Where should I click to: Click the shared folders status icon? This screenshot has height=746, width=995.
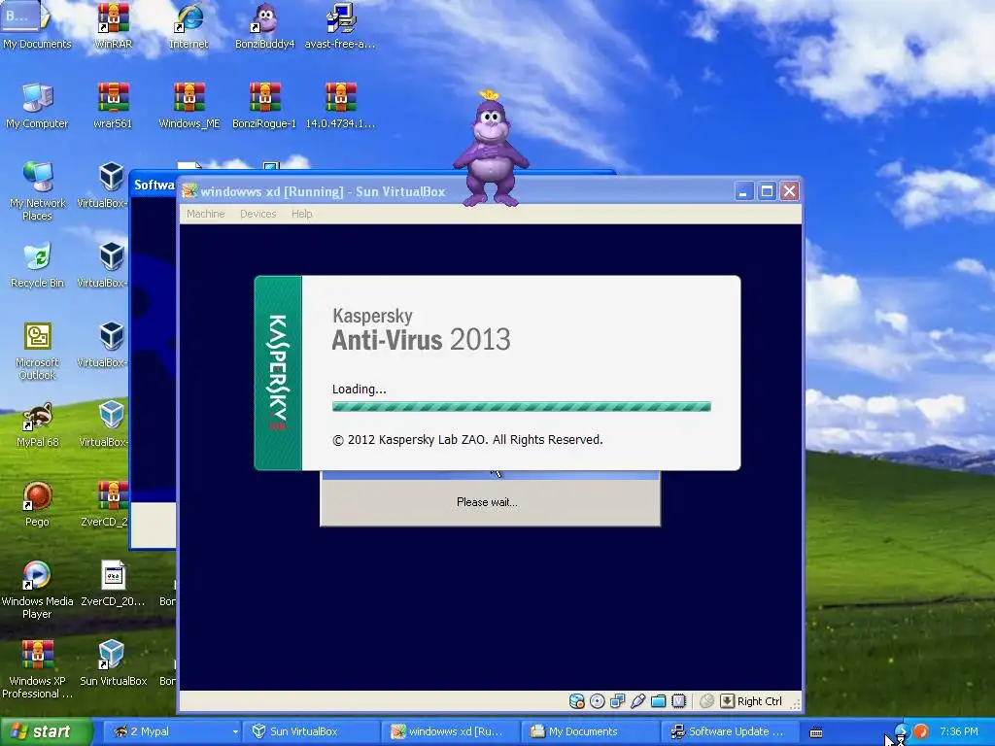659,701
